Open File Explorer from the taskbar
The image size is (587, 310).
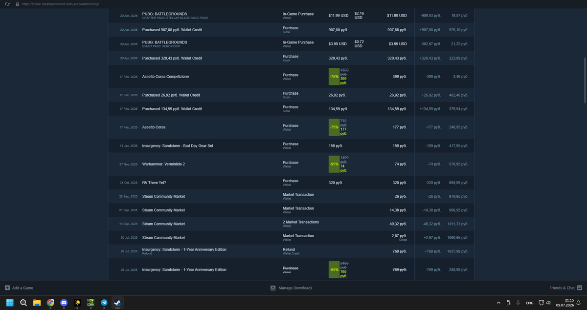[37, 303]
